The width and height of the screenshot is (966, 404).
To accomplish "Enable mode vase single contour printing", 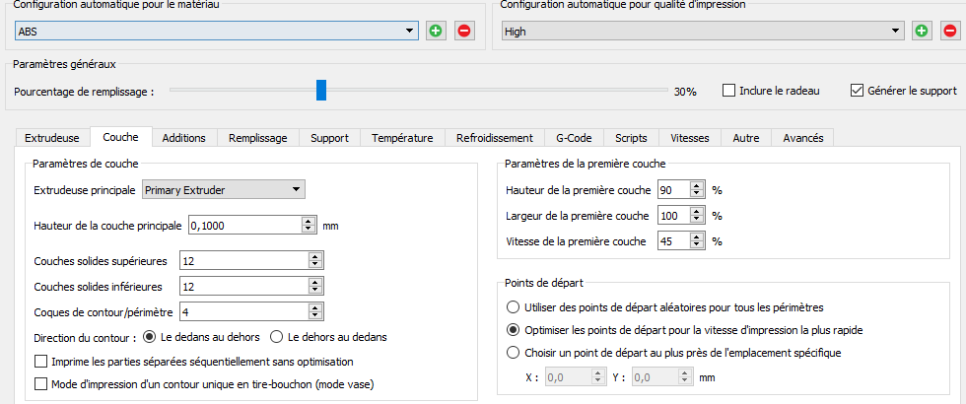I will pyautogui.click(x=41, y=384).
